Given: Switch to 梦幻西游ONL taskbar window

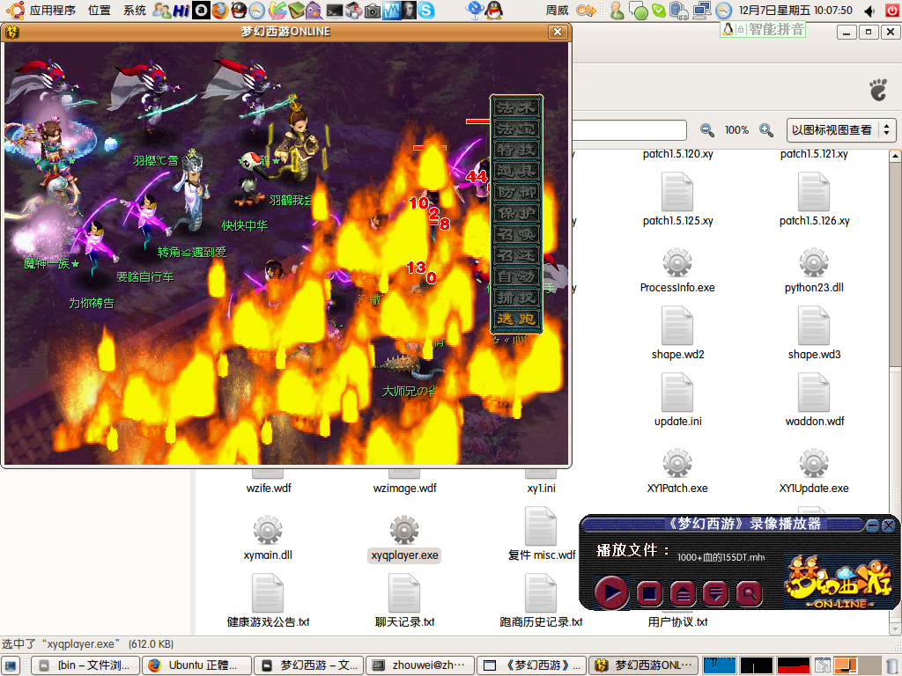Looking at the screenshot, I should (644, 665).
